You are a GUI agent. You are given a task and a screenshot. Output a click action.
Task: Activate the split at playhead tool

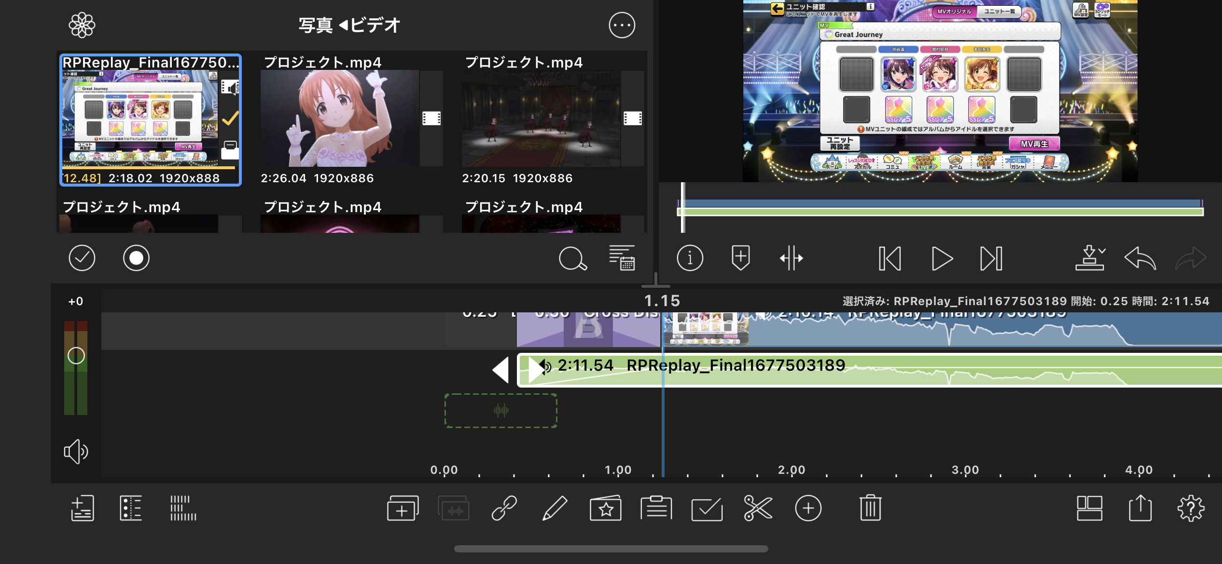(792, 258)
